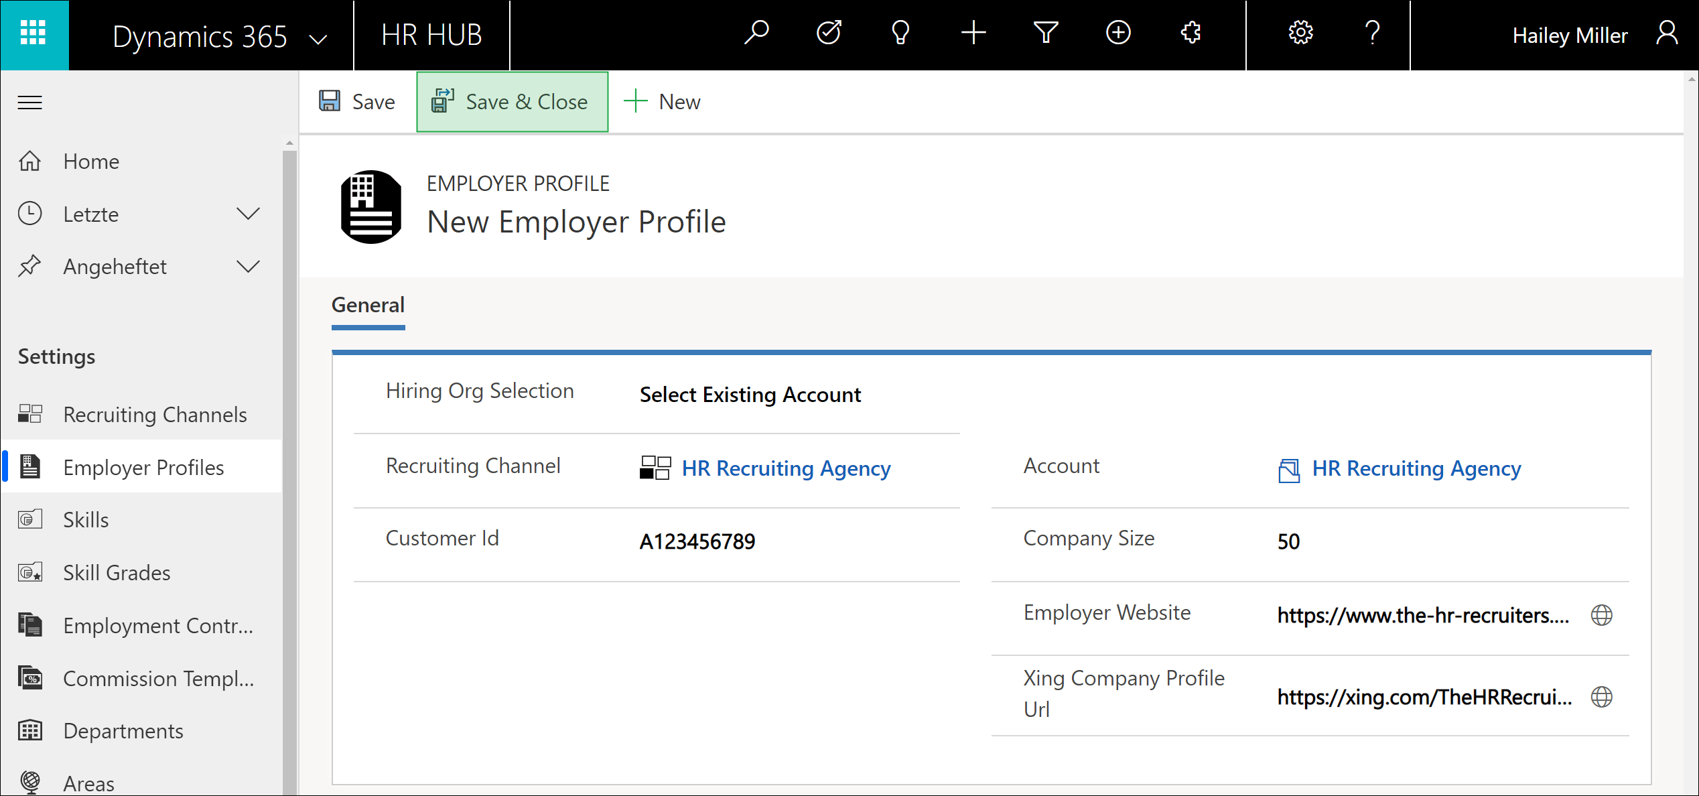Image resolution: width=1699 pixels, height=796 pixels.
Task: Expand the Dynamics 365 dropdown chevron
Action: tap(318, 39)
